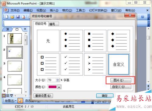This screenshot has width=152, height=111.
Task: Click the 重新设置(E) button
Action: point(43,96)
